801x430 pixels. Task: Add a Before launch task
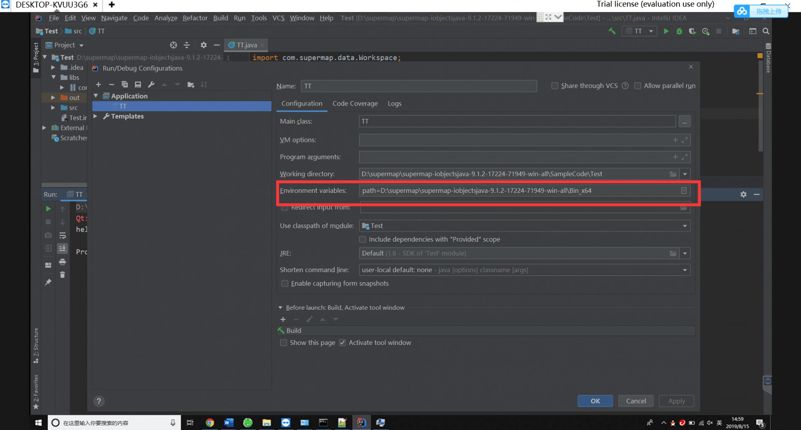tap(283, 319)
